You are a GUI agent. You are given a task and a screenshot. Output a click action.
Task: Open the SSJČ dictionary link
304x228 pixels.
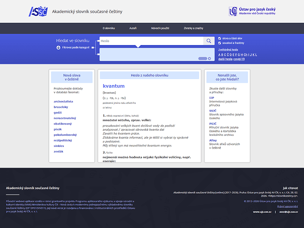coord(213,110)
